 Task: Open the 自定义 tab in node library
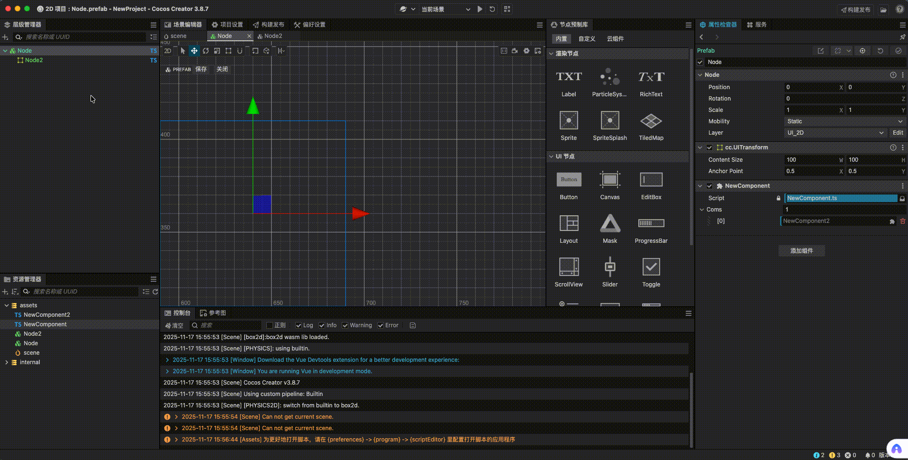(587, 39)
